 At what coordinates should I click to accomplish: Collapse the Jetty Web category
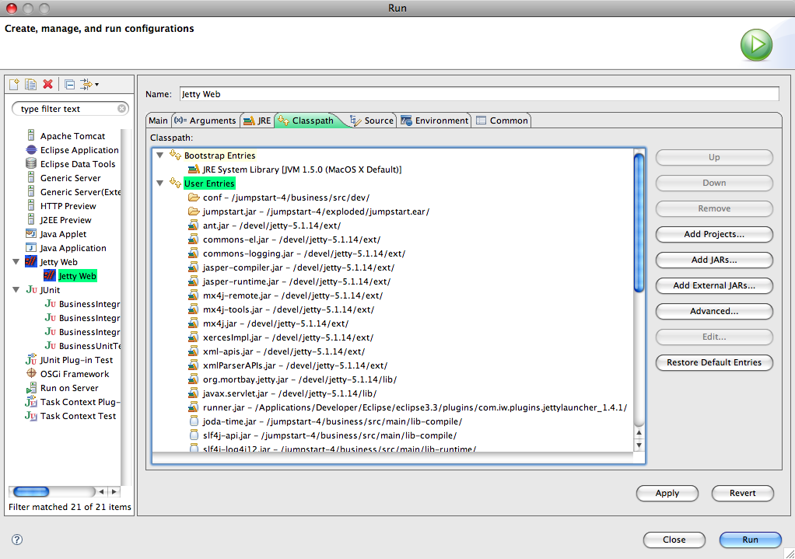(16, 262)
